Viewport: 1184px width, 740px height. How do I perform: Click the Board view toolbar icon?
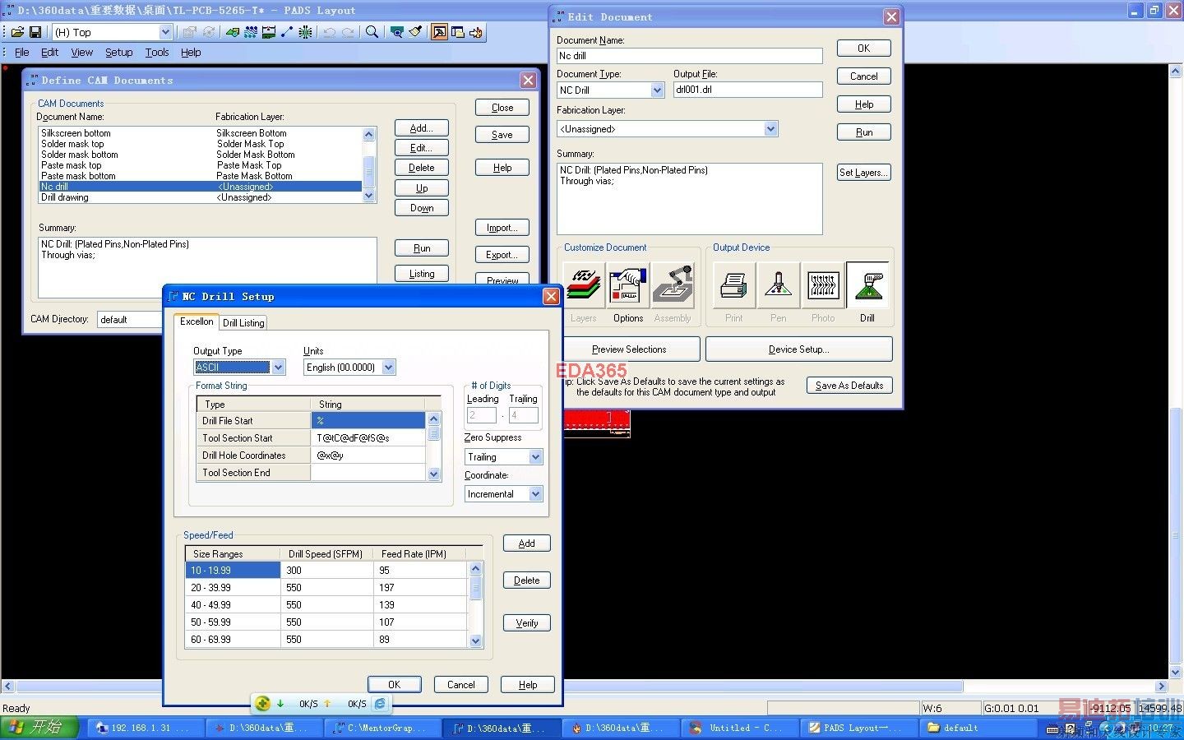(x=397, y=32)
